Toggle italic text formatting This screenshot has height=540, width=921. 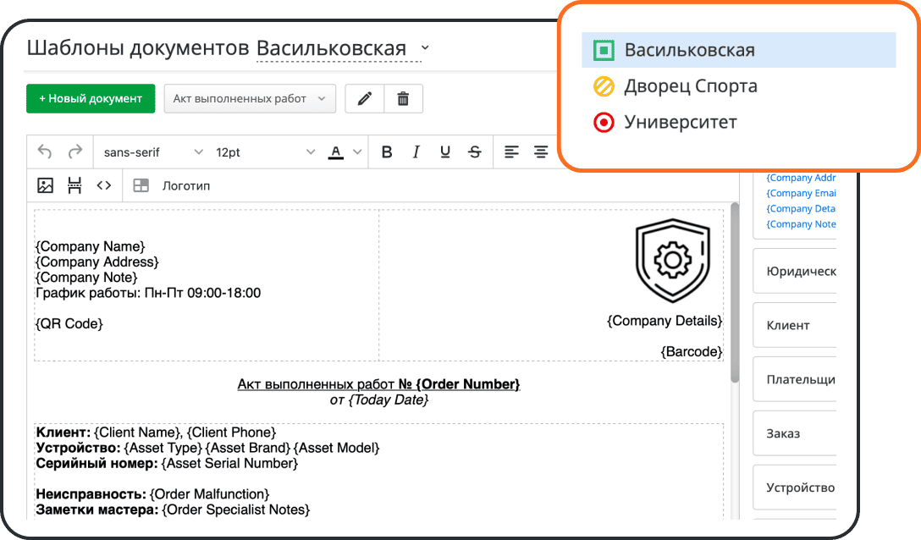pos(416,152)
